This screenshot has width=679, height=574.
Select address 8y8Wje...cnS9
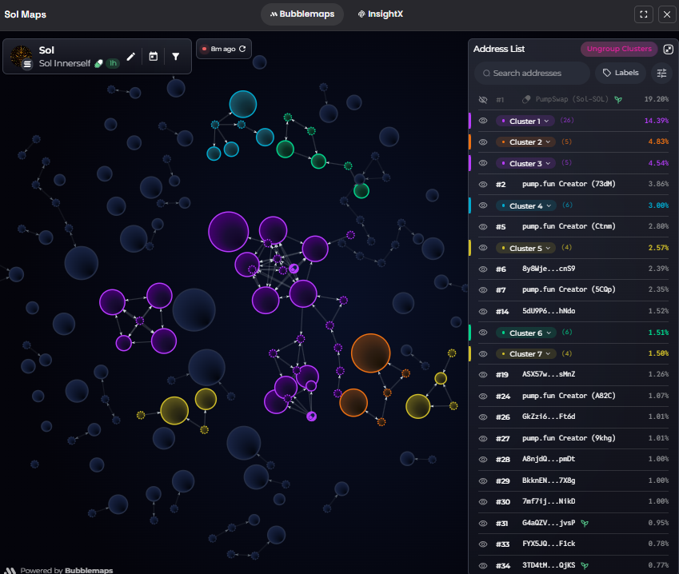[x=549, y=269]
